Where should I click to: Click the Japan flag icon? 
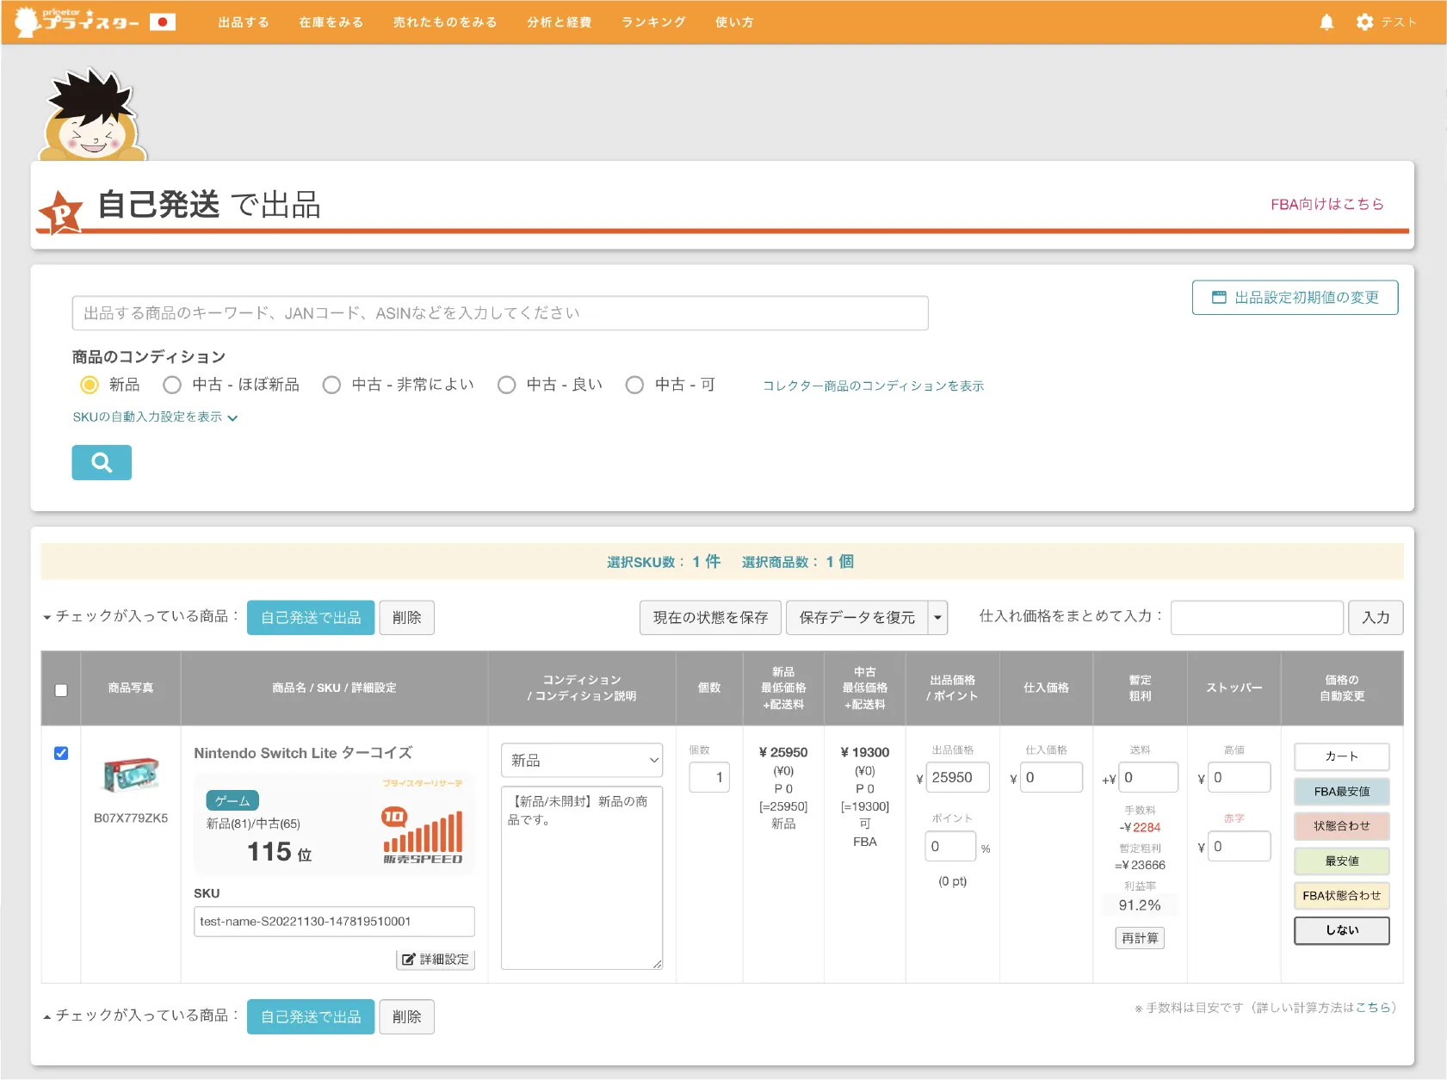pyautogui.click(x=163, y=22)
